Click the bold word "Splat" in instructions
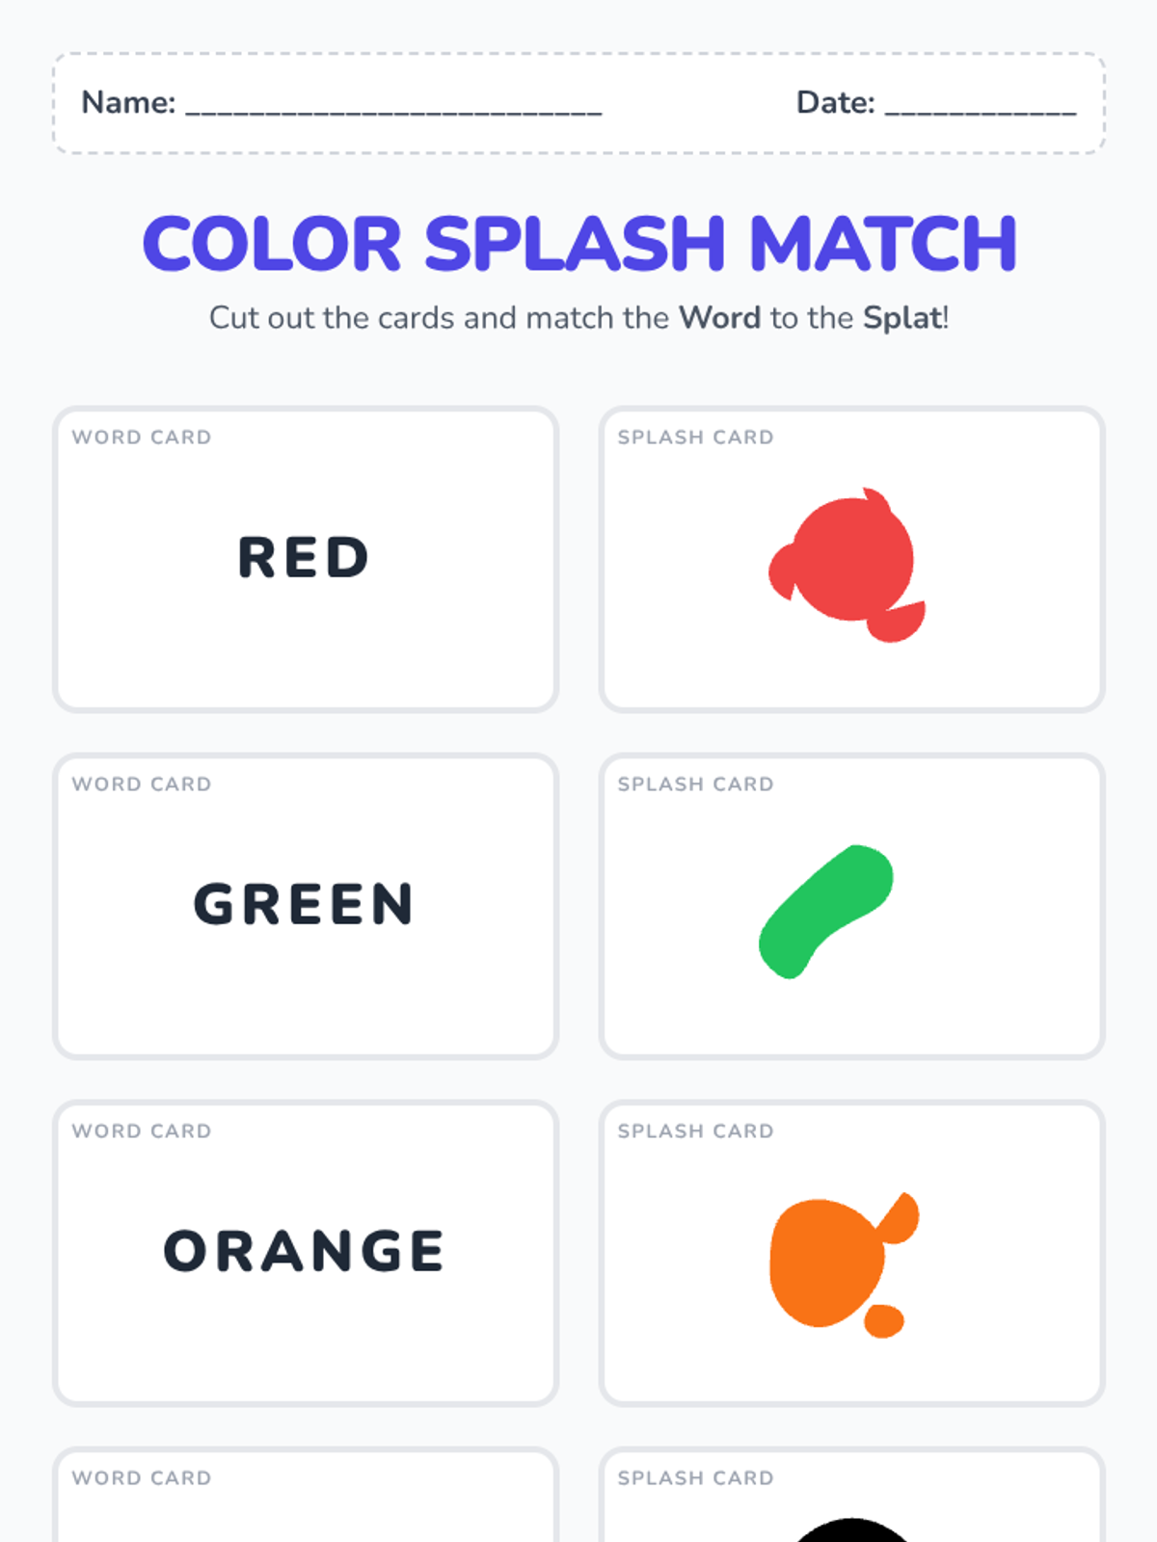 pos(902,318)
